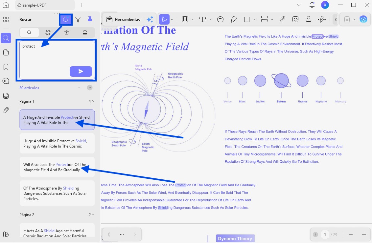The height and width of the screenshot is (243, 372).
Task: Pin the Buscar search panel
Action: point(90,20)
